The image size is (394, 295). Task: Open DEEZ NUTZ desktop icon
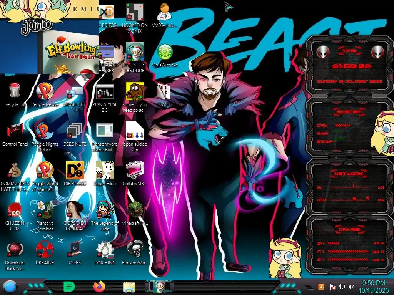pyautogui.click(x=75, y=131)
